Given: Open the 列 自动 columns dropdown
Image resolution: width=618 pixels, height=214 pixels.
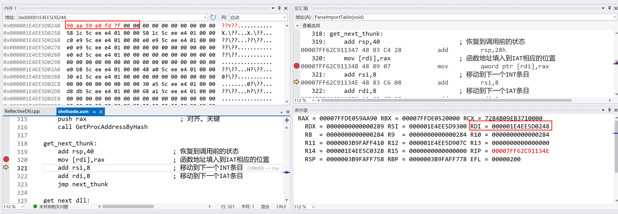Looking at the screenshot, I should coord(285,18).
